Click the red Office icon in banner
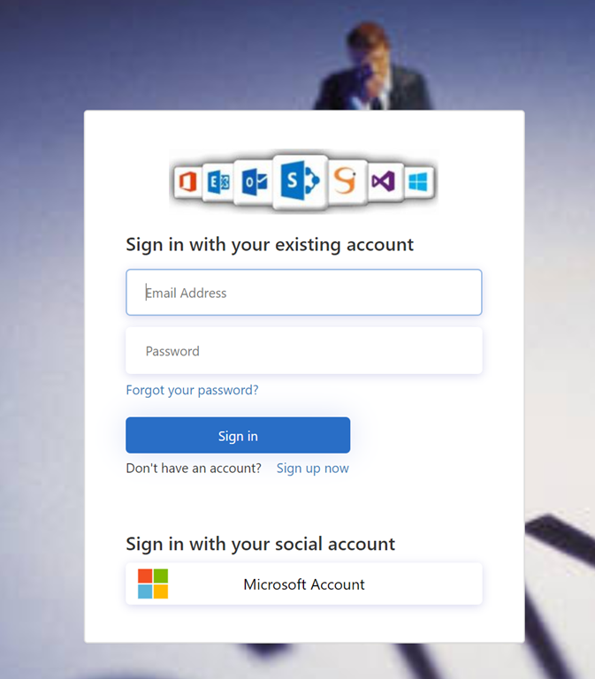The width and height of the screenshot is (595, 679). click(x=187, y=181)
